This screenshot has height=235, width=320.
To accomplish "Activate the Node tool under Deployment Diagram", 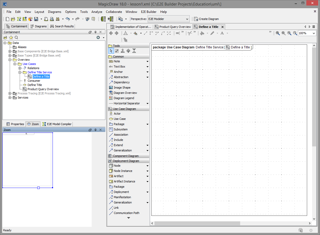I will pyautogui.click(x=117, y=166).
